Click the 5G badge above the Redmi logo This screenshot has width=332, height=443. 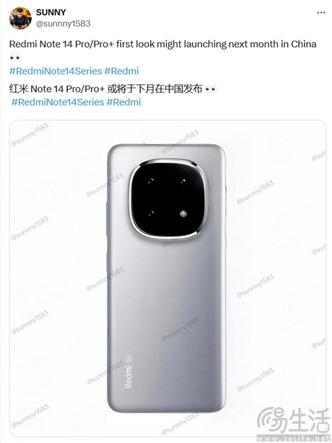[x=128, y=358]
